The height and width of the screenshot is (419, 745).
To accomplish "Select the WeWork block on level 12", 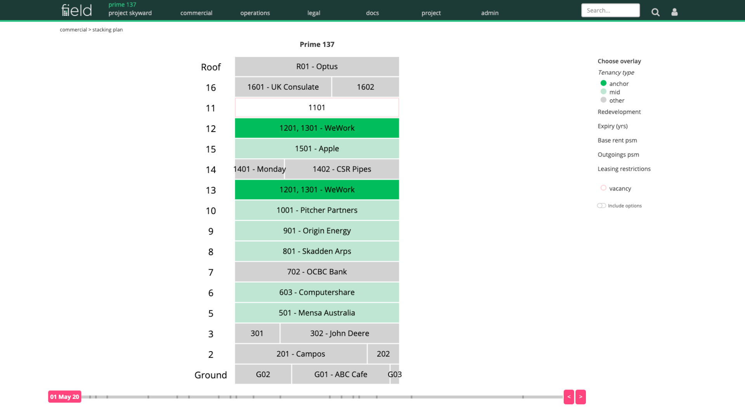I will [317, 128].
